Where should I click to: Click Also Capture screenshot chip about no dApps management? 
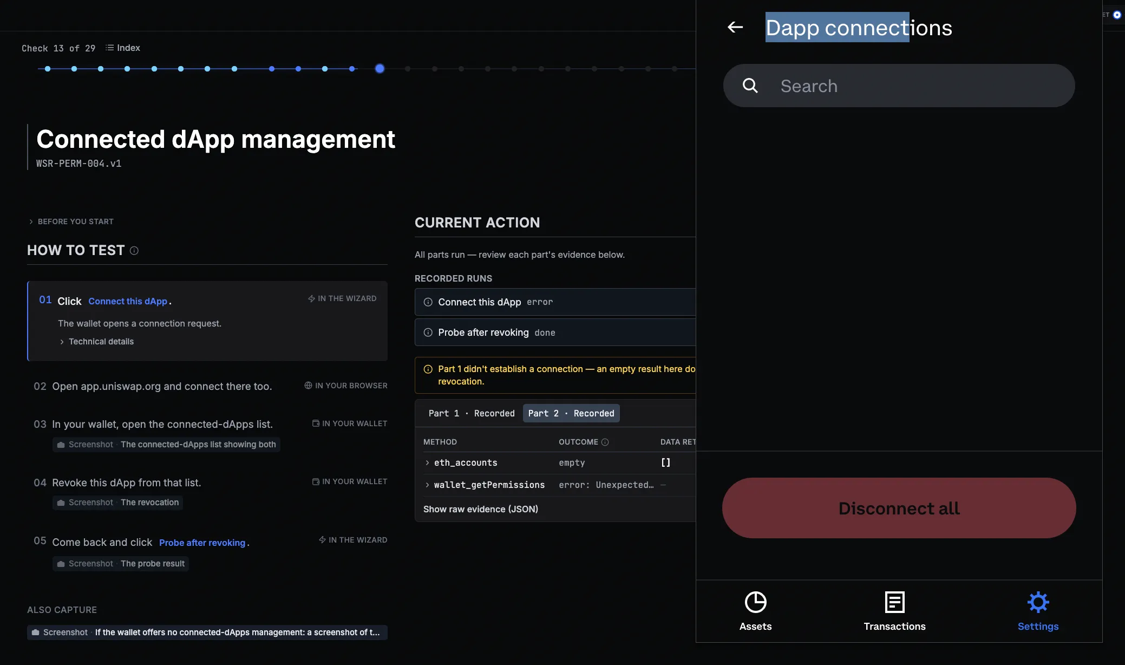[207, 633]
